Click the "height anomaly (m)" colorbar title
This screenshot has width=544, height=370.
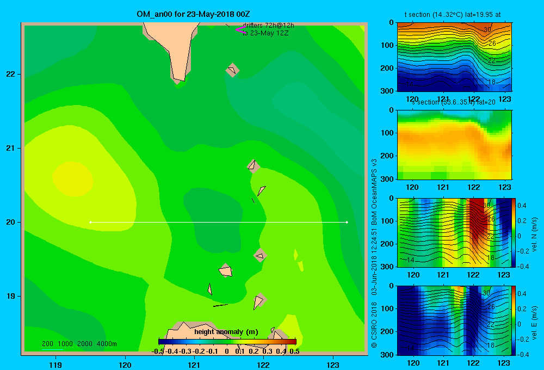coord(226,332)
